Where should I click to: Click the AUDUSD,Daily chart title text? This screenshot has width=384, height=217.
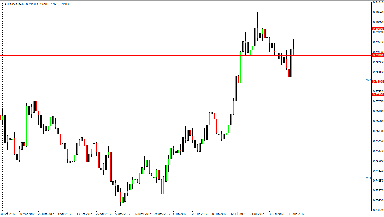[x=15, y=4]
